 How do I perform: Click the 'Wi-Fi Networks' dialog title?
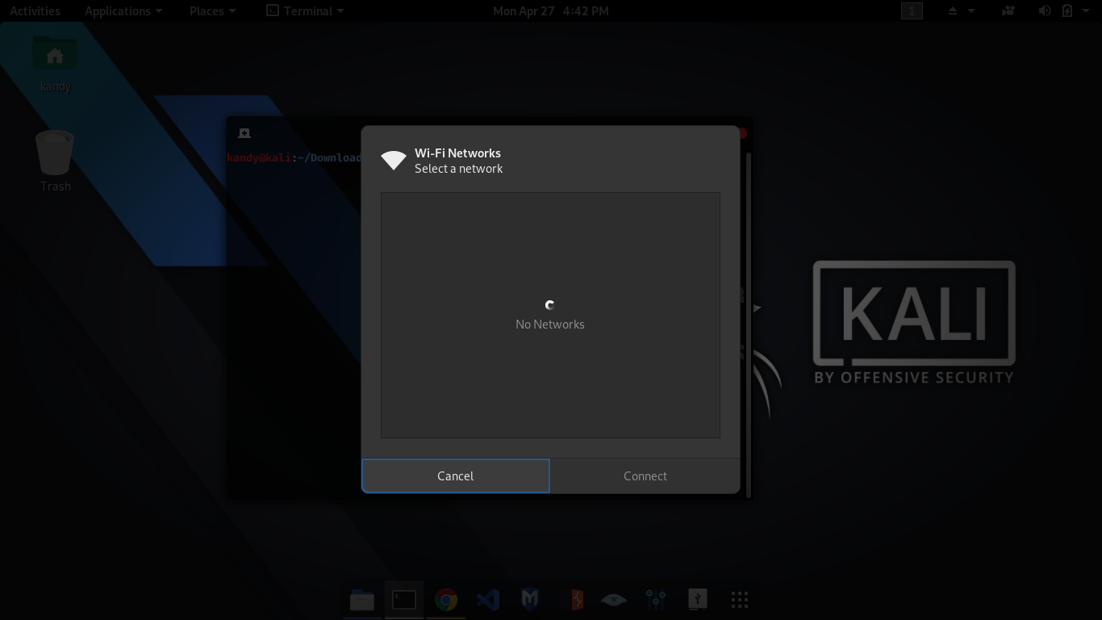coord(457,153)
